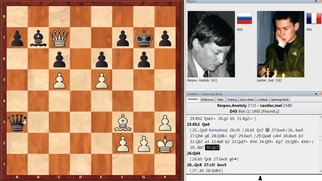Screen dimensions: 322x181
Task: Jump to move Qa6 in the main line
Action: tap(206, 124)
